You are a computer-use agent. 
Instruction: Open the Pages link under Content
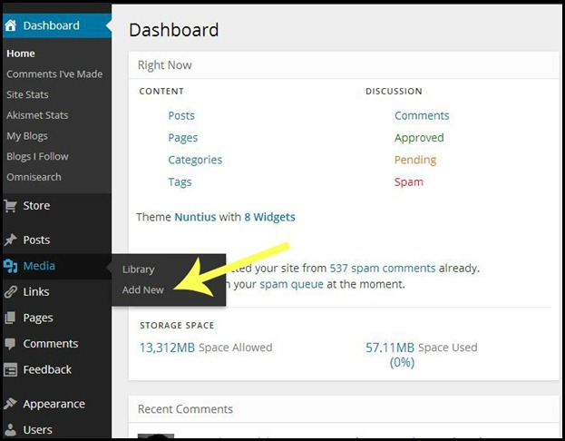183,138
